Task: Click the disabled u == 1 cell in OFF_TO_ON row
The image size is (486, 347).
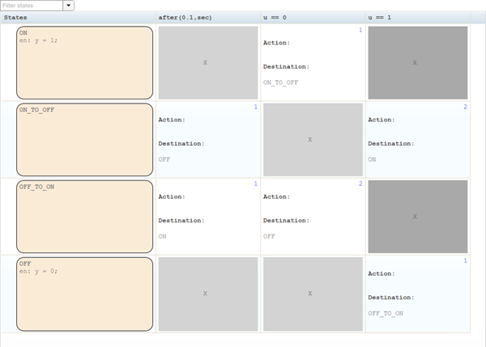Action: [x=418, y=217]
